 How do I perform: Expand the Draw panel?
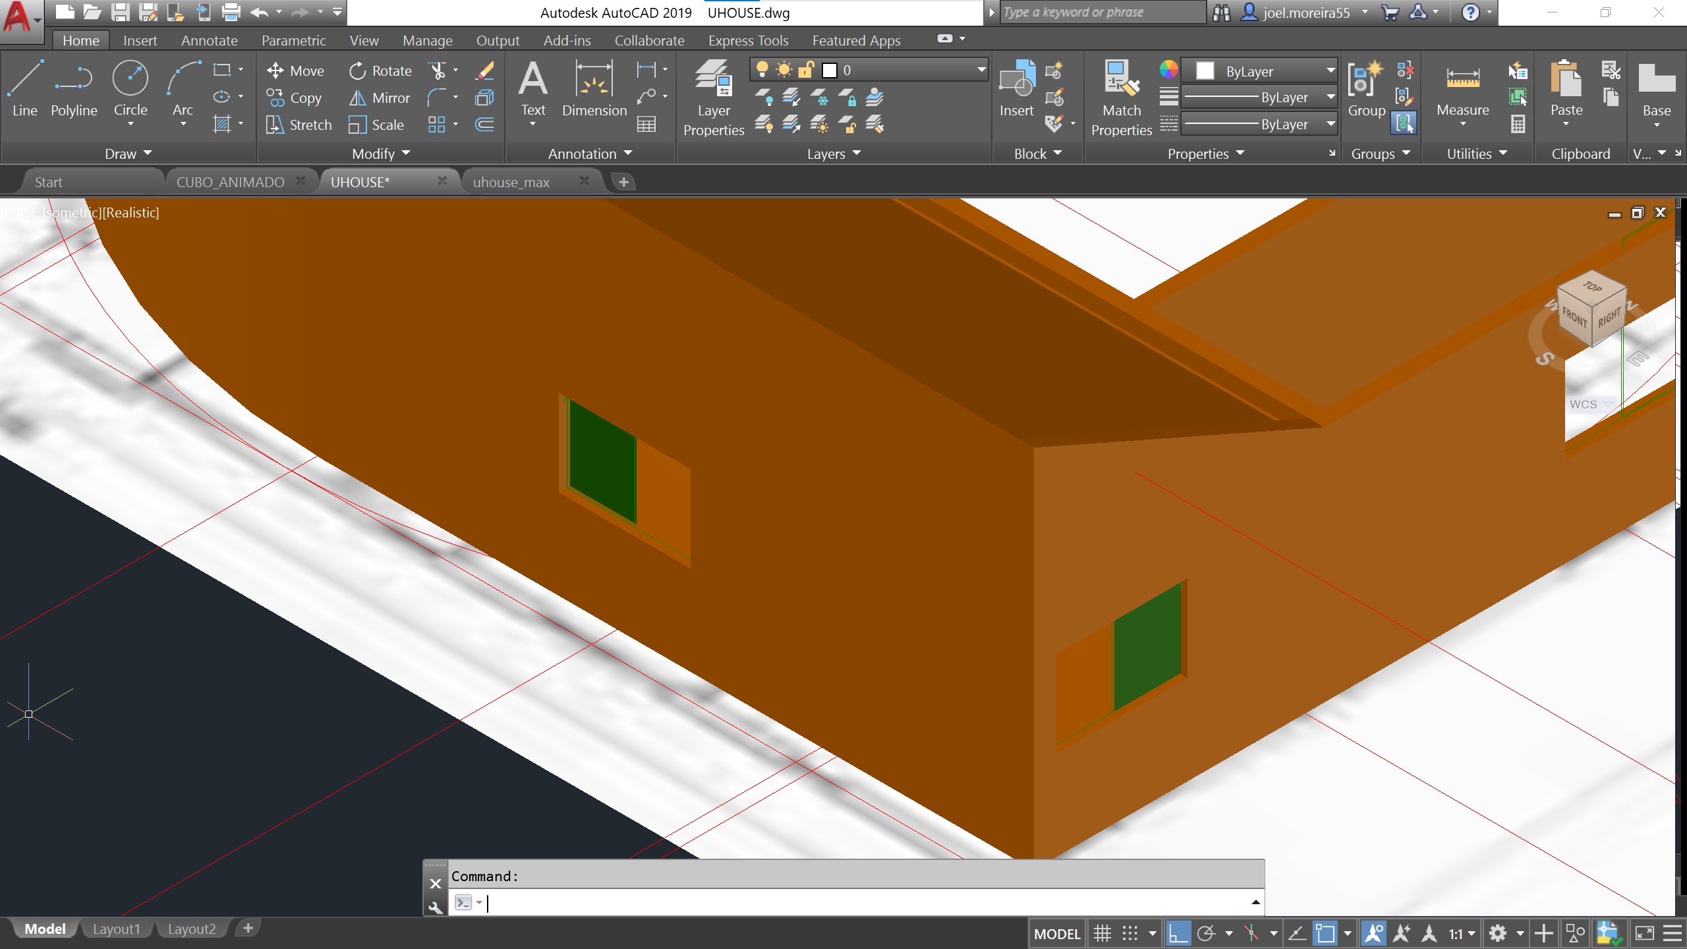(x=129, y=154)
